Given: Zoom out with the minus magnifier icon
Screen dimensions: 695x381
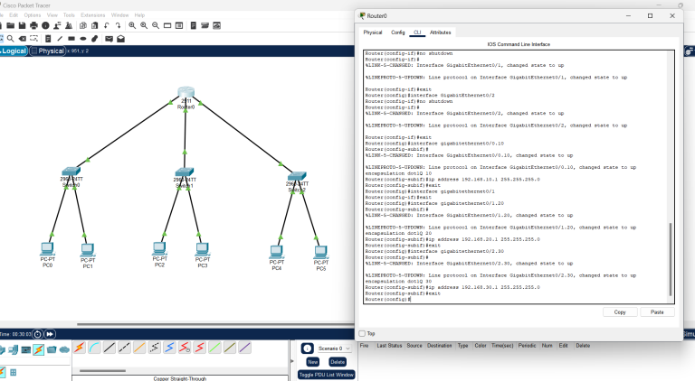Looking at the screenshot, I should [x=156, y=25].
